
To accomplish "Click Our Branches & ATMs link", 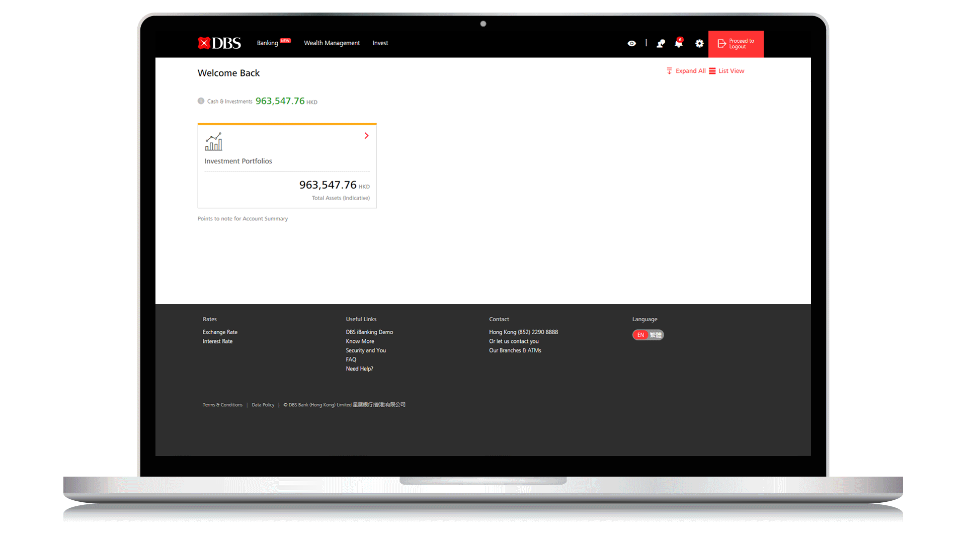I will [515, 350].
